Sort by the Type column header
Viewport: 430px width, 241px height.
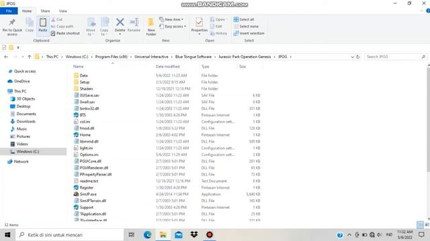coord(205,66)
